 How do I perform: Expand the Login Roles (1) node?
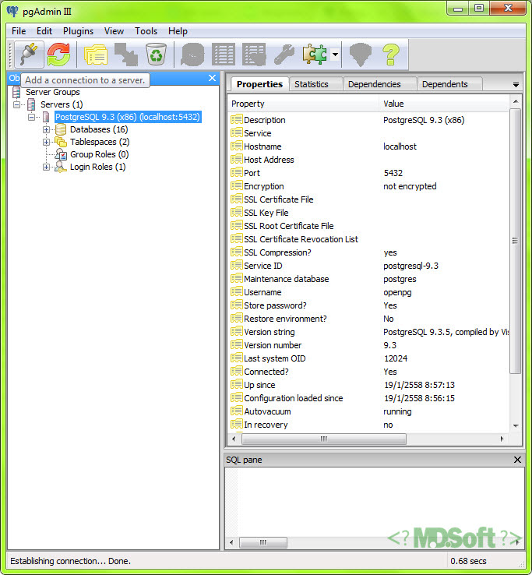click(46, 167)
